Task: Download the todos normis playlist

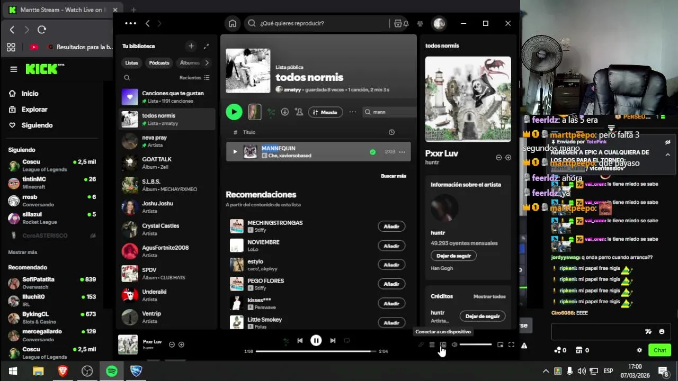Action: coord(285,112)
